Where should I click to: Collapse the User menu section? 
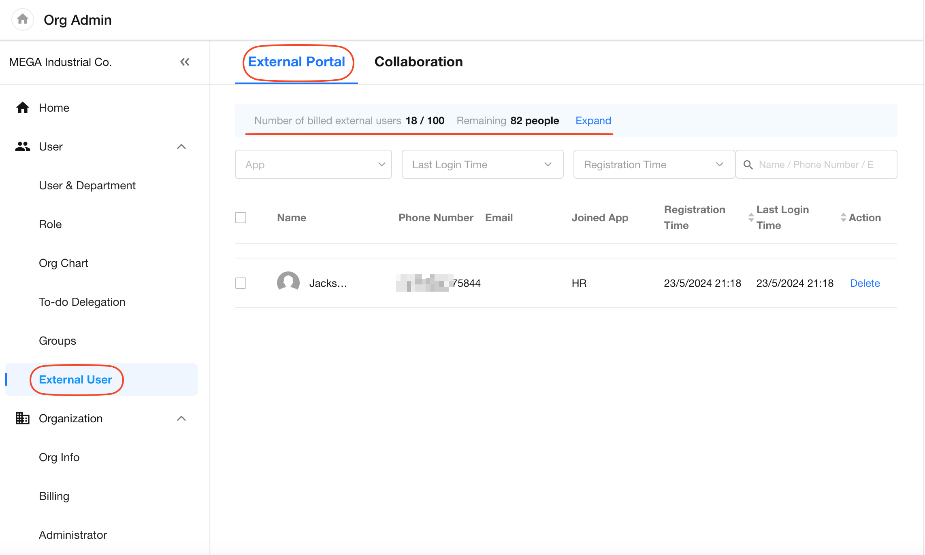(x=181, y=146)
